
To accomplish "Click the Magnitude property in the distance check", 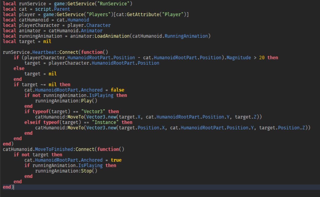I will [x=239, y=57].
